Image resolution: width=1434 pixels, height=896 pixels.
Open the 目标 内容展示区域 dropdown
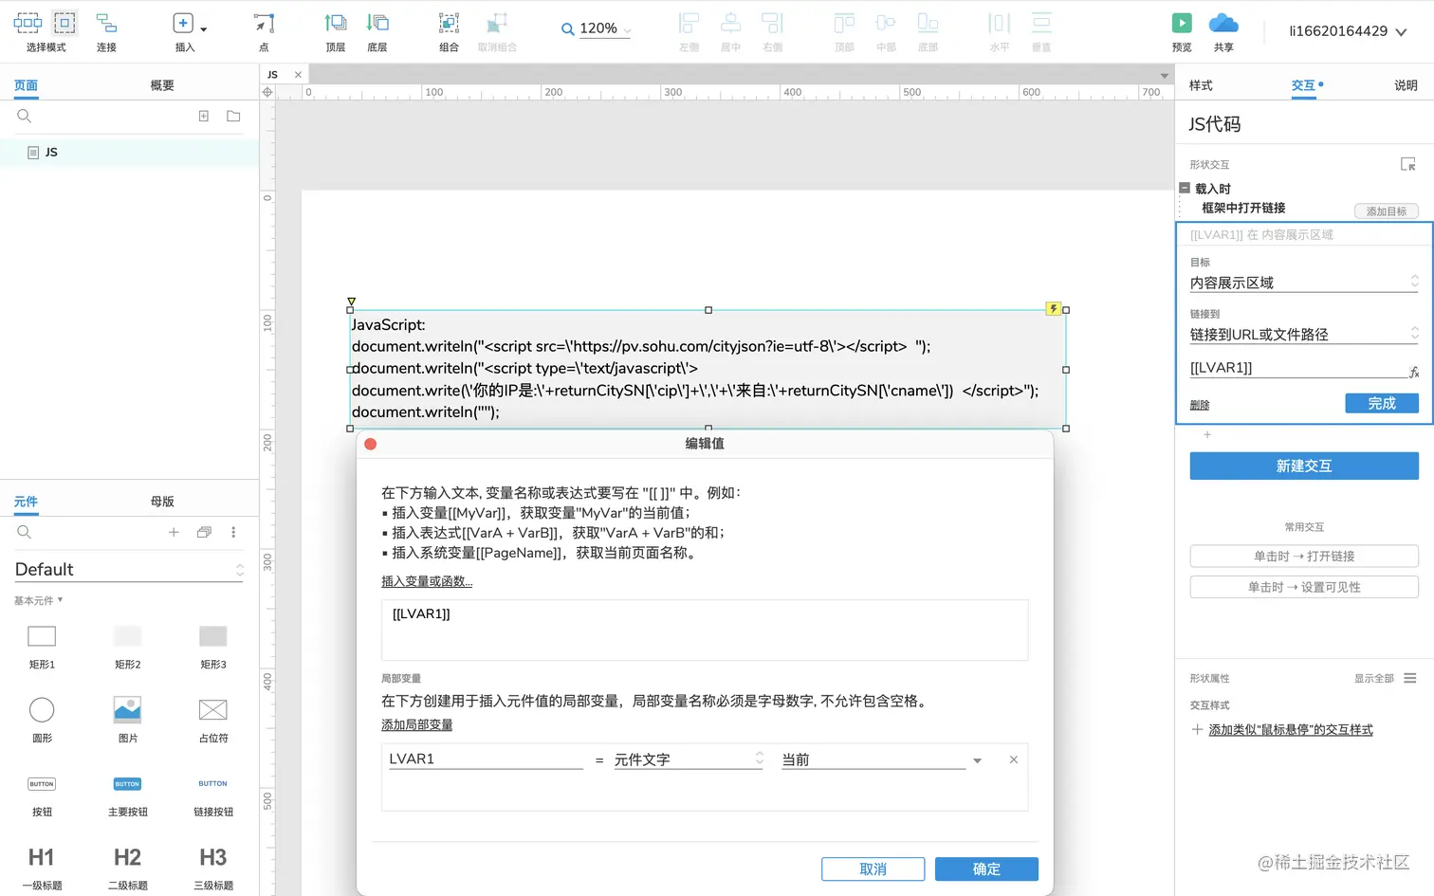1304,283
